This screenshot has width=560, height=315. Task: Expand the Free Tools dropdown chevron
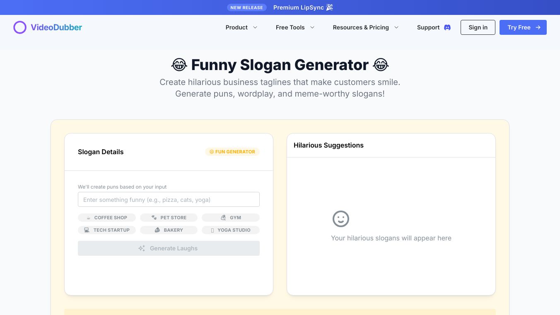tap(312, 27)
